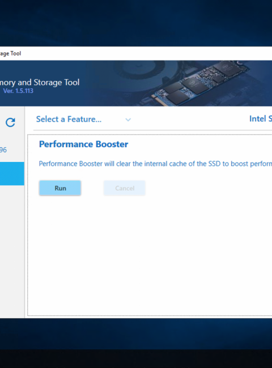Click the Performance Booster heading
Image resolution: width=272 pixels, height=368 pixels.
pyautogui.click(x=83, y=144)
